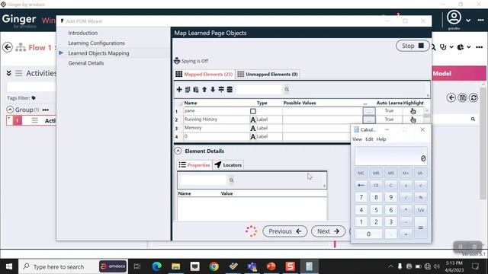Click the search magnifier in Properties filter
The height and width of the screenshot is (274, 488).
(x=231, y=180)
